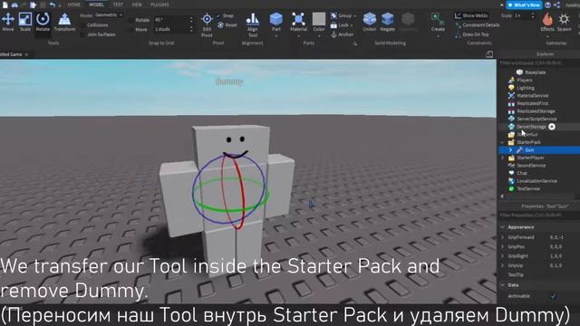Click the new file icon in title bar
The height and width of the screenshot is (326, 580).
click(x=5, y=5)
